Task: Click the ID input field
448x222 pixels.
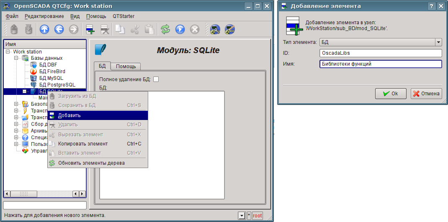Action: point(380,53)
